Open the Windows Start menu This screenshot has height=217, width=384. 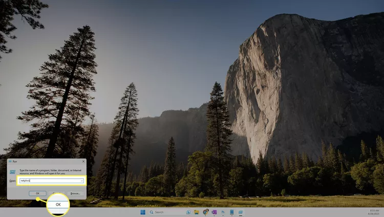[x=143, y=212]
